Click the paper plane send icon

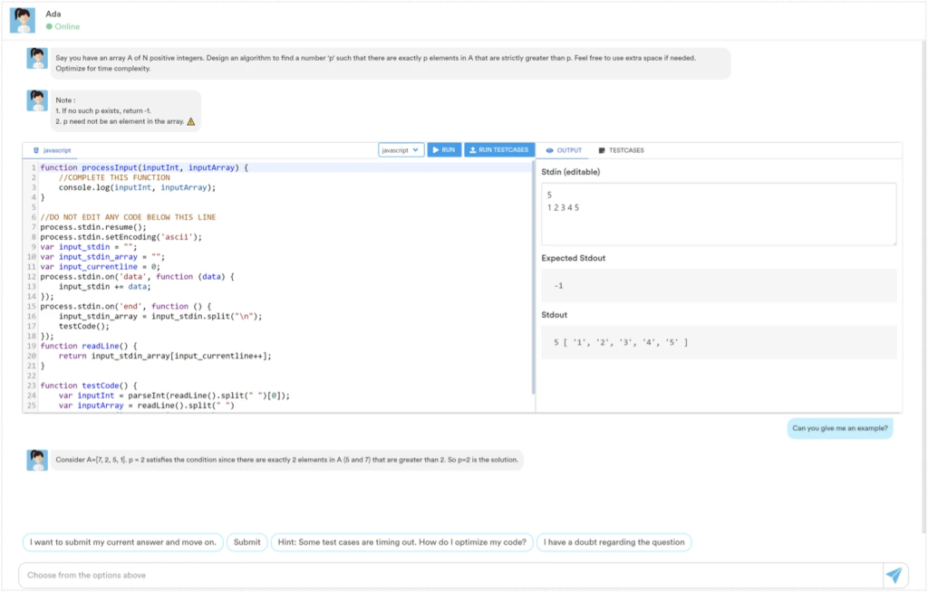pos(894,575)
